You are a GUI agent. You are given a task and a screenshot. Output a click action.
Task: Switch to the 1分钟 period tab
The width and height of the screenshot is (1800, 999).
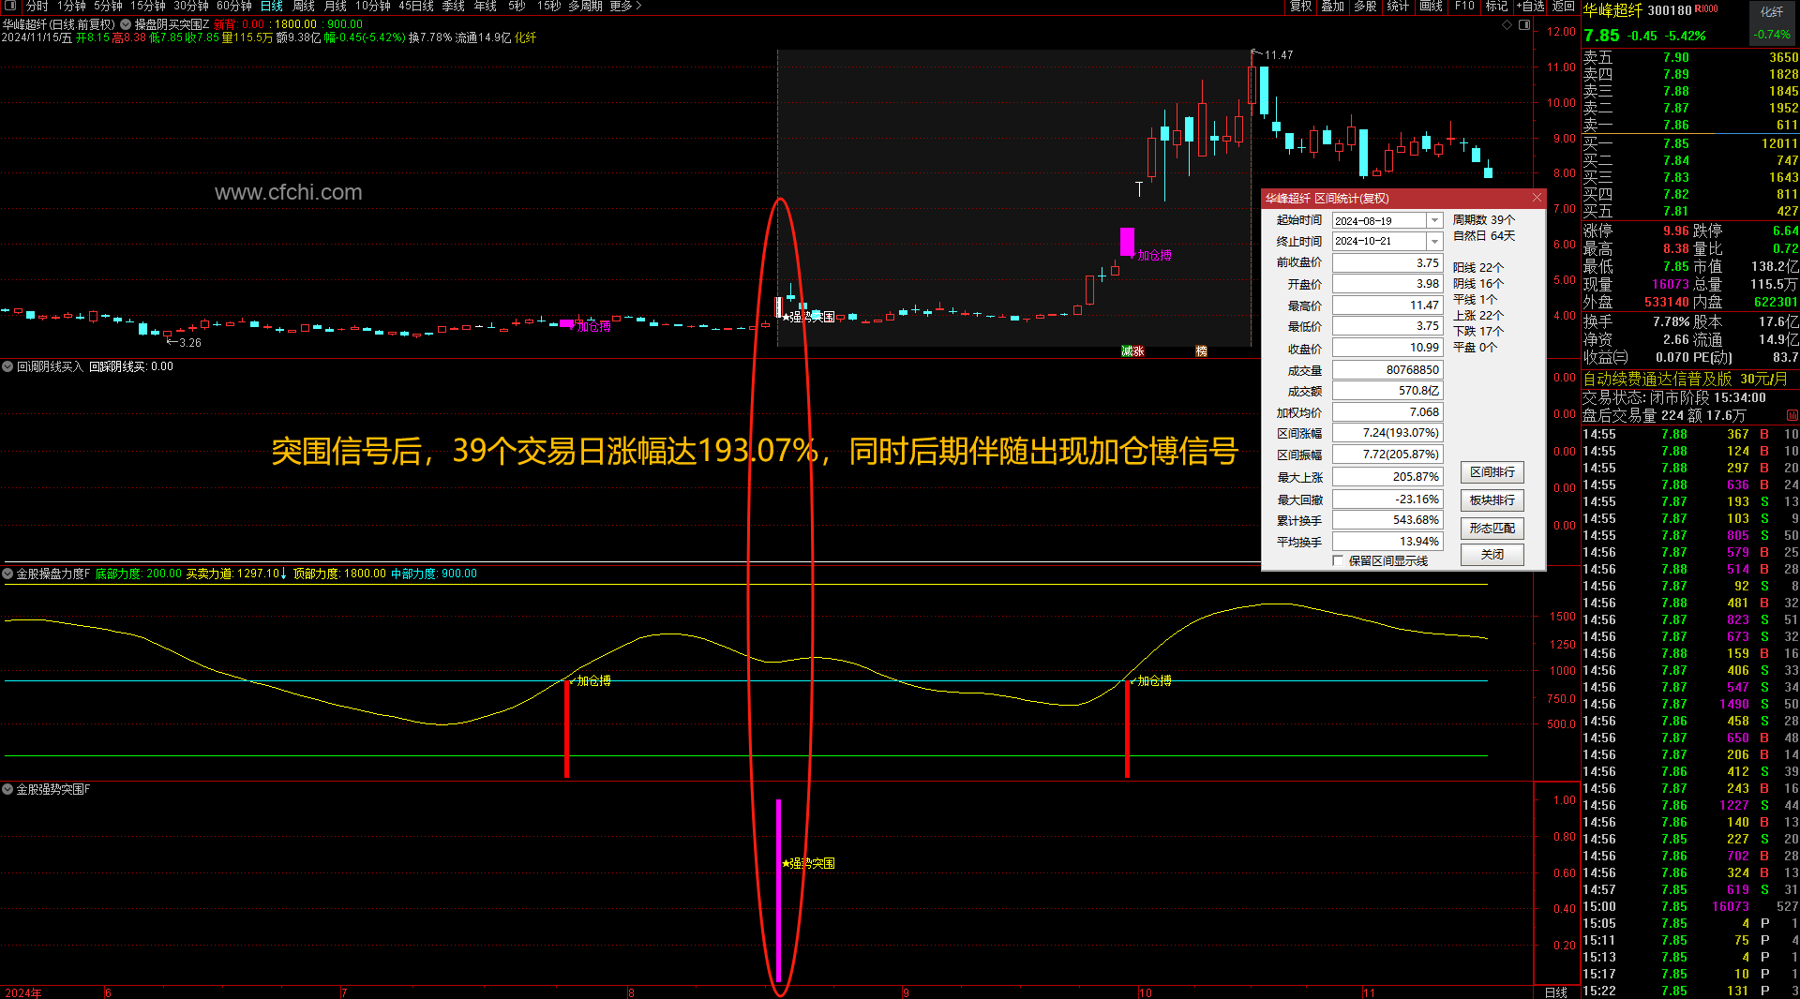click(71, 6)
